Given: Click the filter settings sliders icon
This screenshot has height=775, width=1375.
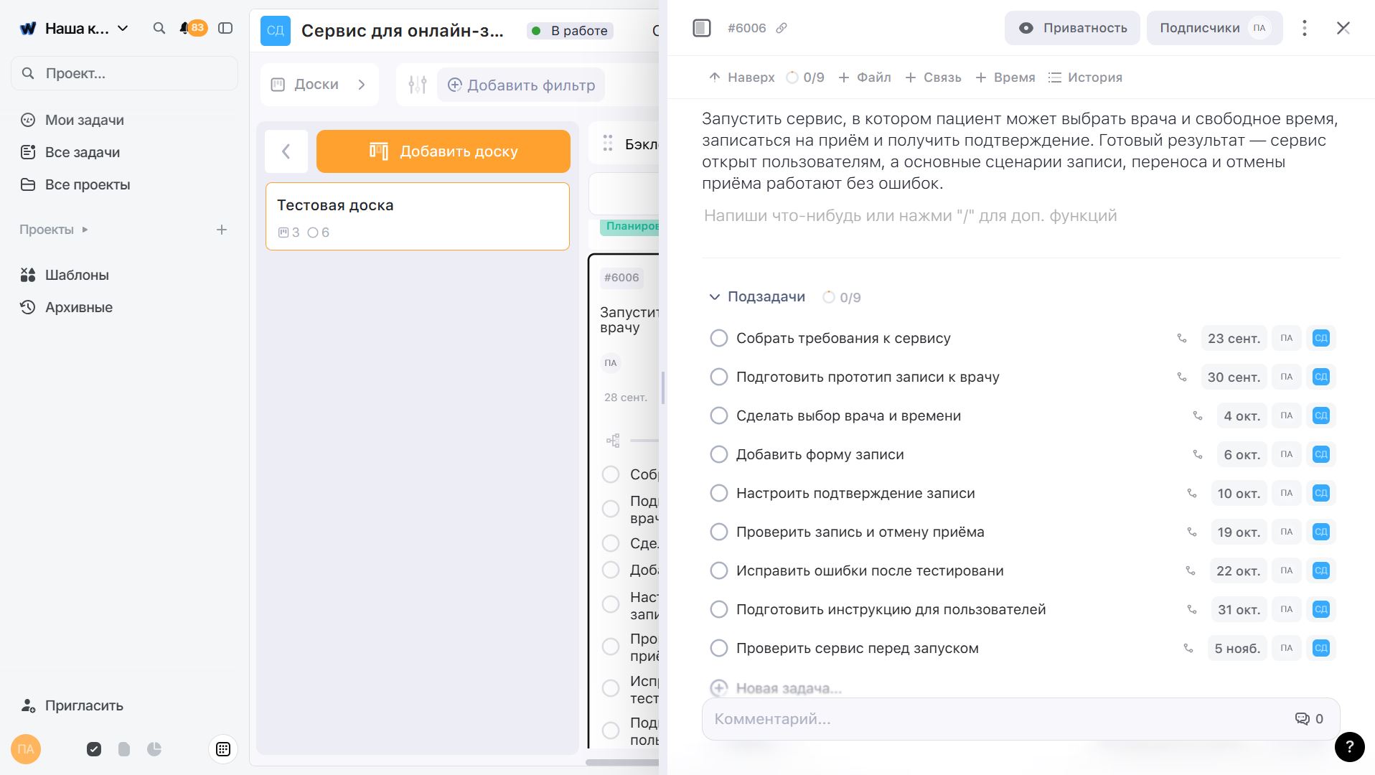Looking at the screenshot, I should (417, 85).
